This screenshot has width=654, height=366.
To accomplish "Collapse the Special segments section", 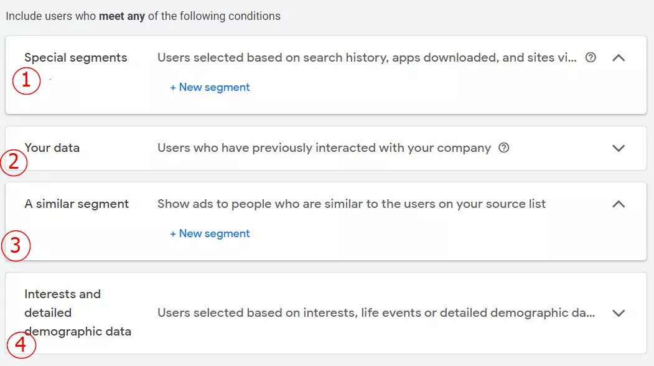I will [x=619, y=58].
